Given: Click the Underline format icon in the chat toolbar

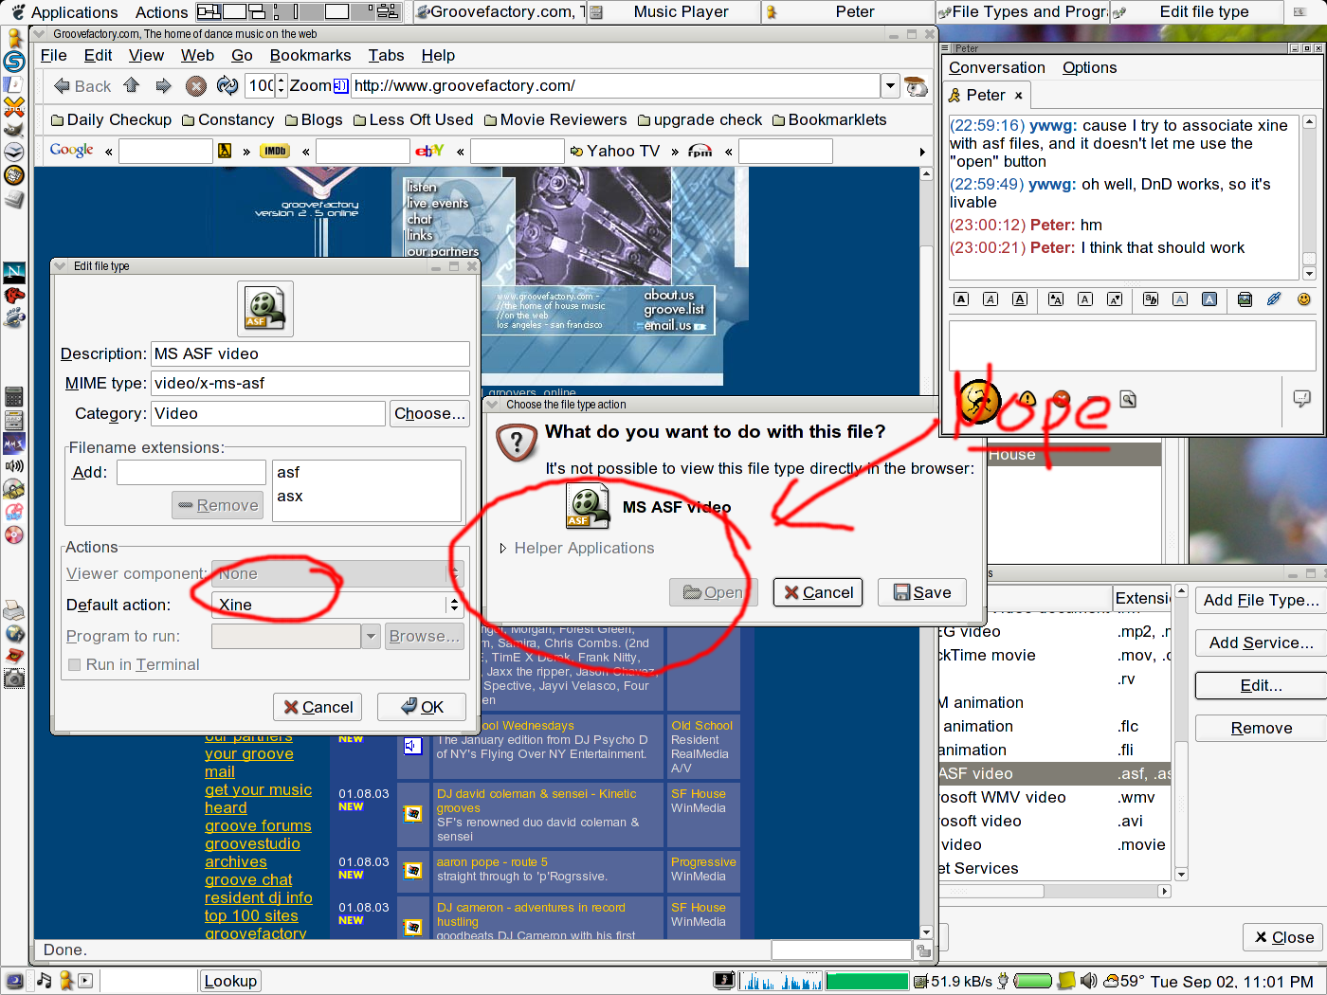Looking at the screenshot, I should (1020, 299).
